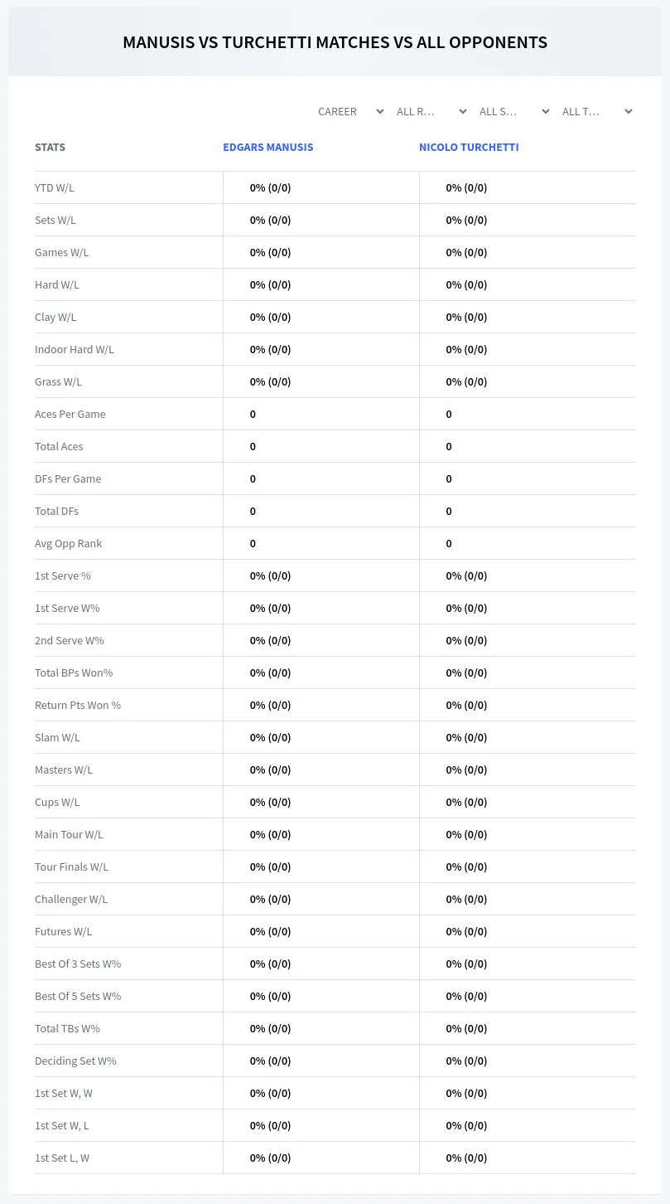Expand the 'ALL R…' filter dropdown

click(431, 111)
